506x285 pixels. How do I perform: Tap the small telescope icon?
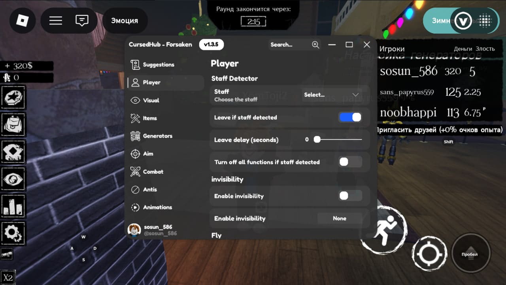tap(7, 254)
